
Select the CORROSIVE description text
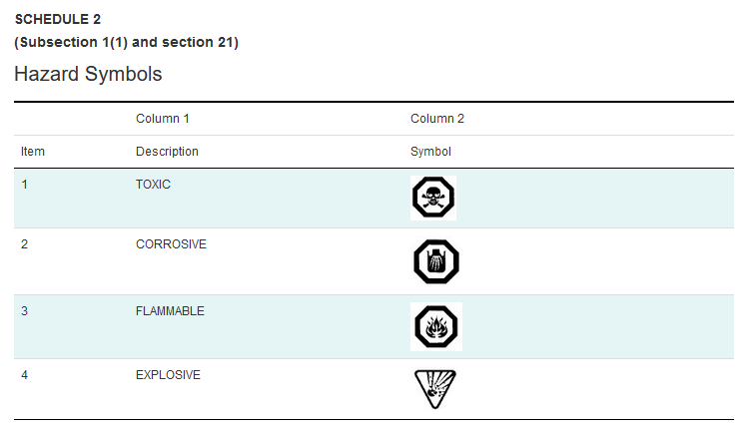[x=171, y=244]
